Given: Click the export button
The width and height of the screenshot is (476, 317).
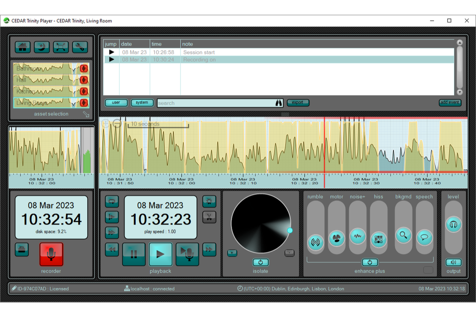Looking at the screenshot, I should click(297, 103).
